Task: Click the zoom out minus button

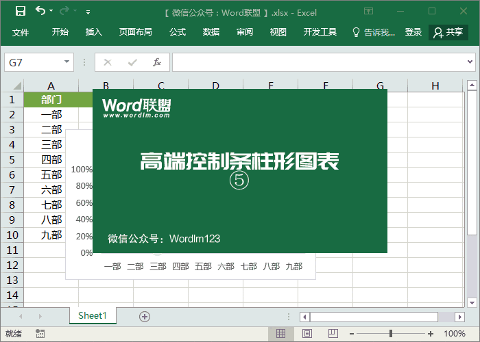Action: [352, 334]
